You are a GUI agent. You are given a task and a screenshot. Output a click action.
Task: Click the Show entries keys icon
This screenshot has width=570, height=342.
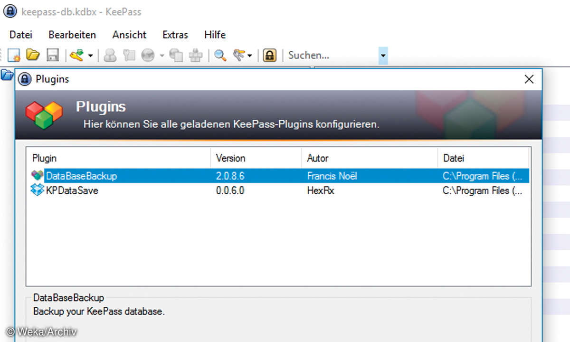click(239, 55)
